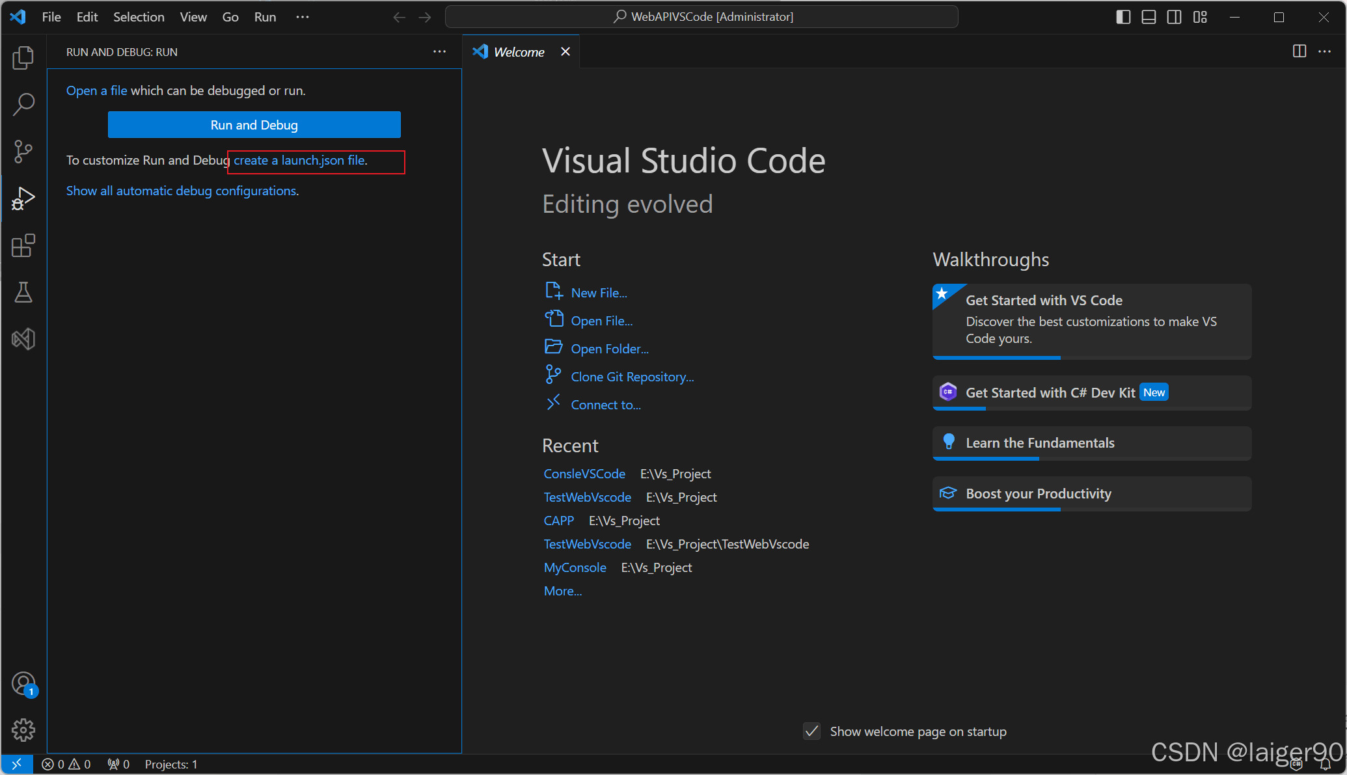The height and width of the screenshot is (775, 1347).
Task: Open editor area more actions ellipsis
Action: click(x=1324, y=51)
